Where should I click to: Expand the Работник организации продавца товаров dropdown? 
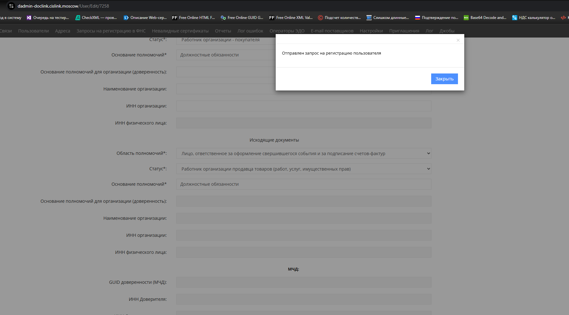point(304,169)
